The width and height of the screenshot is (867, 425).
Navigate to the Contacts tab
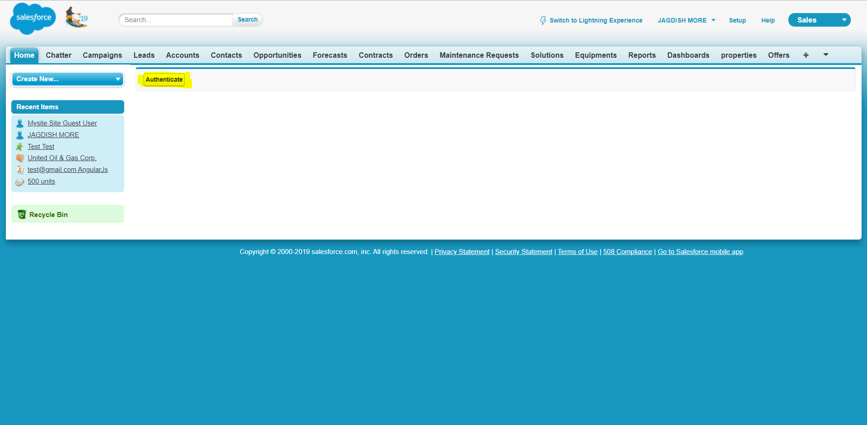(226, 55)
